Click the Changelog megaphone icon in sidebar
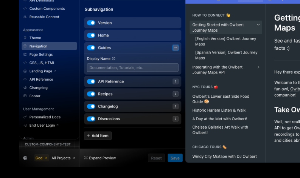Viewport: 300px width, 178px height. [25, 87]
